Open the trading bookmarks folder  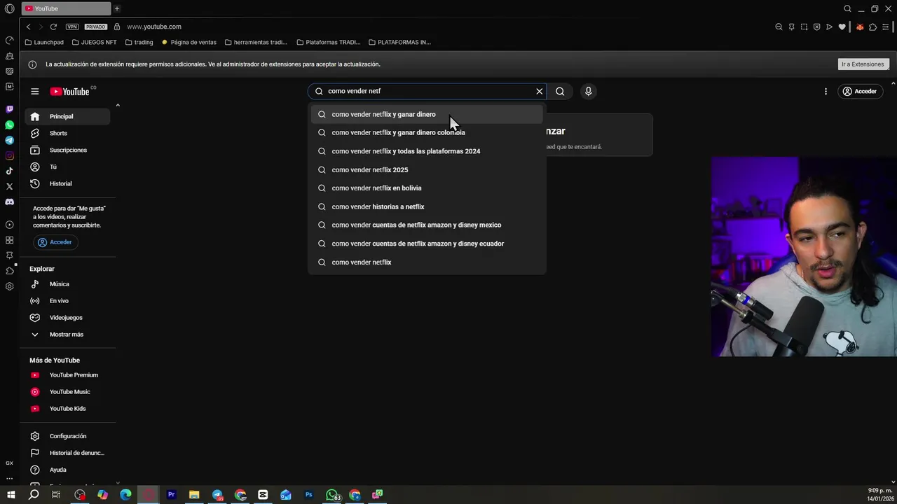(x=139, y=42)
